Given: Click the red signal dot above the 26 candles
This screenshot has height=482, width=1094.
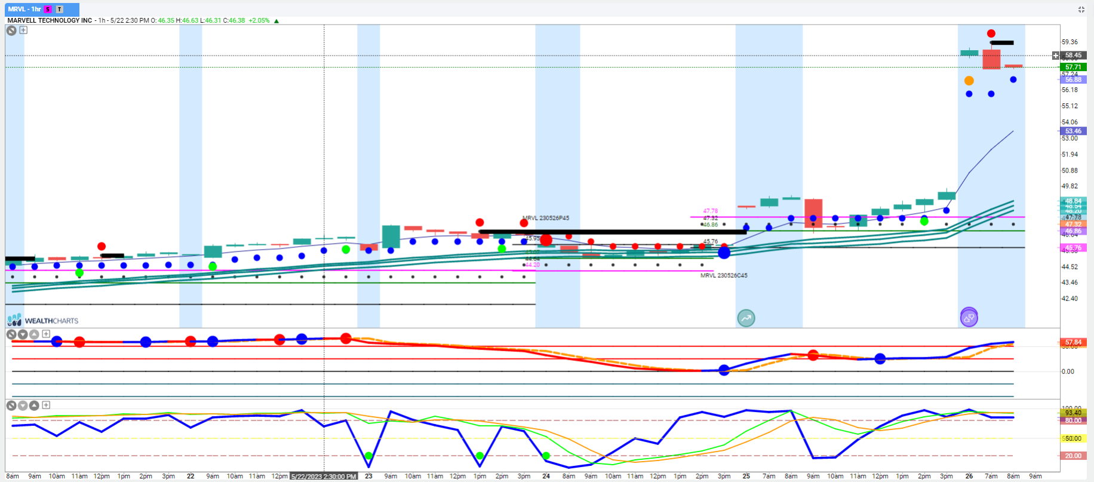Looking at the screenshot, I should point(991,33).
